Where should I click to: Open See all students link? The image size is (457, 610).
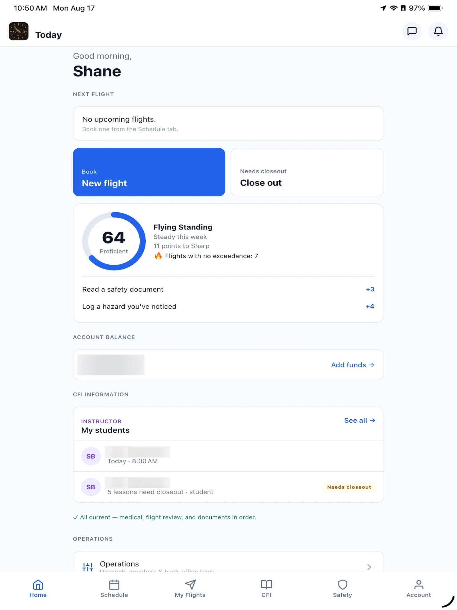pos(359,420)
